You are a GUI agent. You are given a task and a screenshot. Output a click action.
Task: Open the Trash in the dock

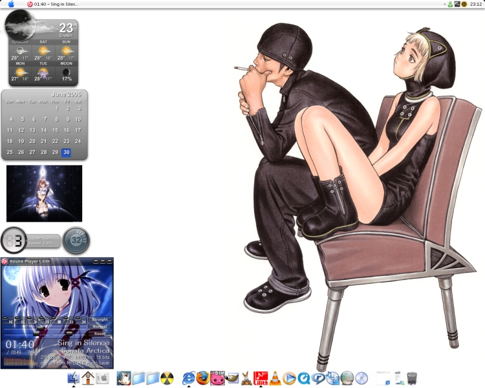(x=412, y=378)
